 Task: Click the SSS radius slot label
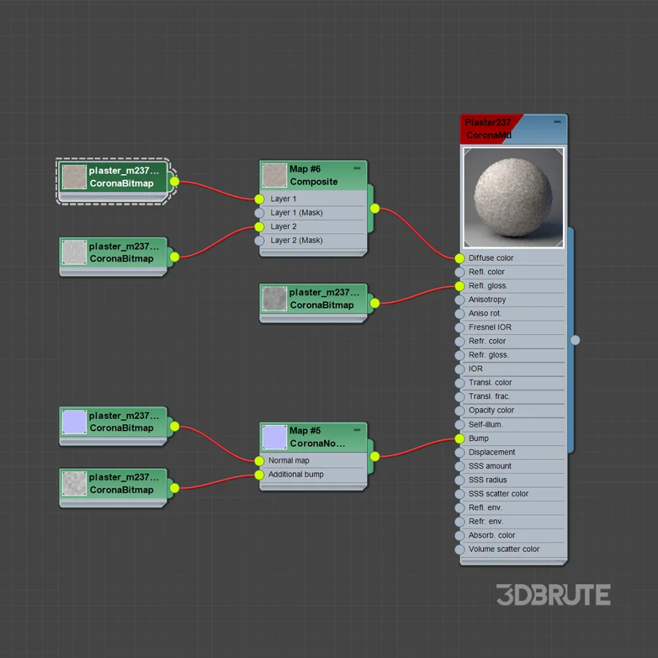point(488,480)
